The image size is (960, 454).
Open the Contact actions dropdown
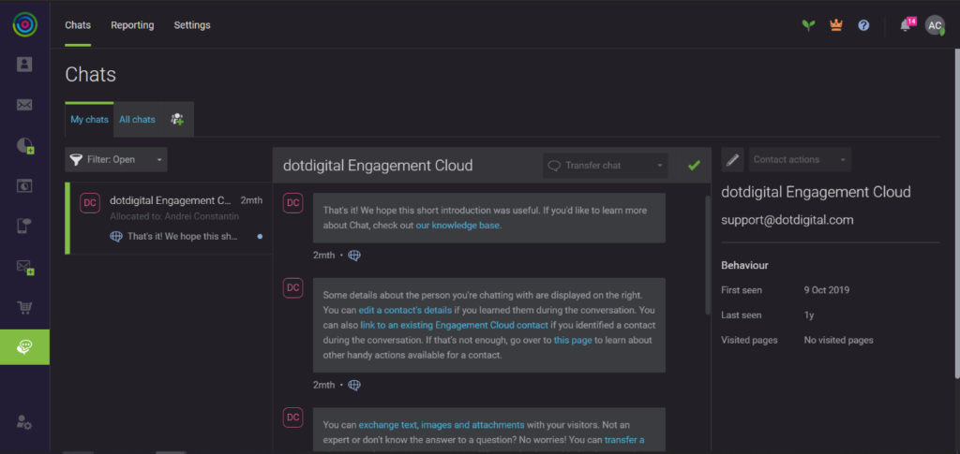tap(800, 159)
